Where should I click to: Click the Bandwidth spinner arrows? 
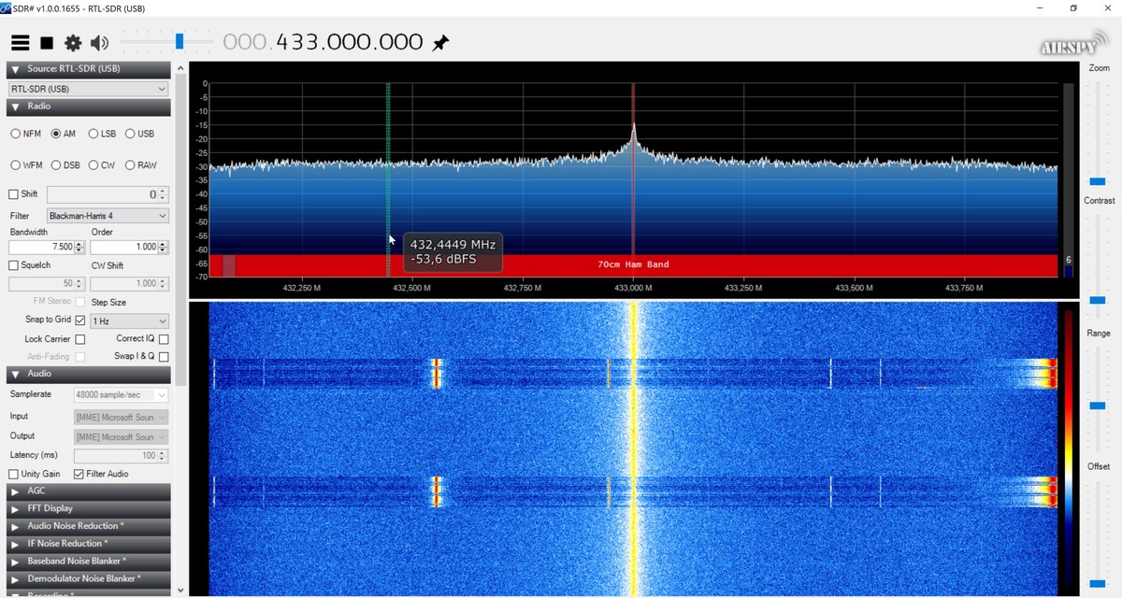click(81, 248)
